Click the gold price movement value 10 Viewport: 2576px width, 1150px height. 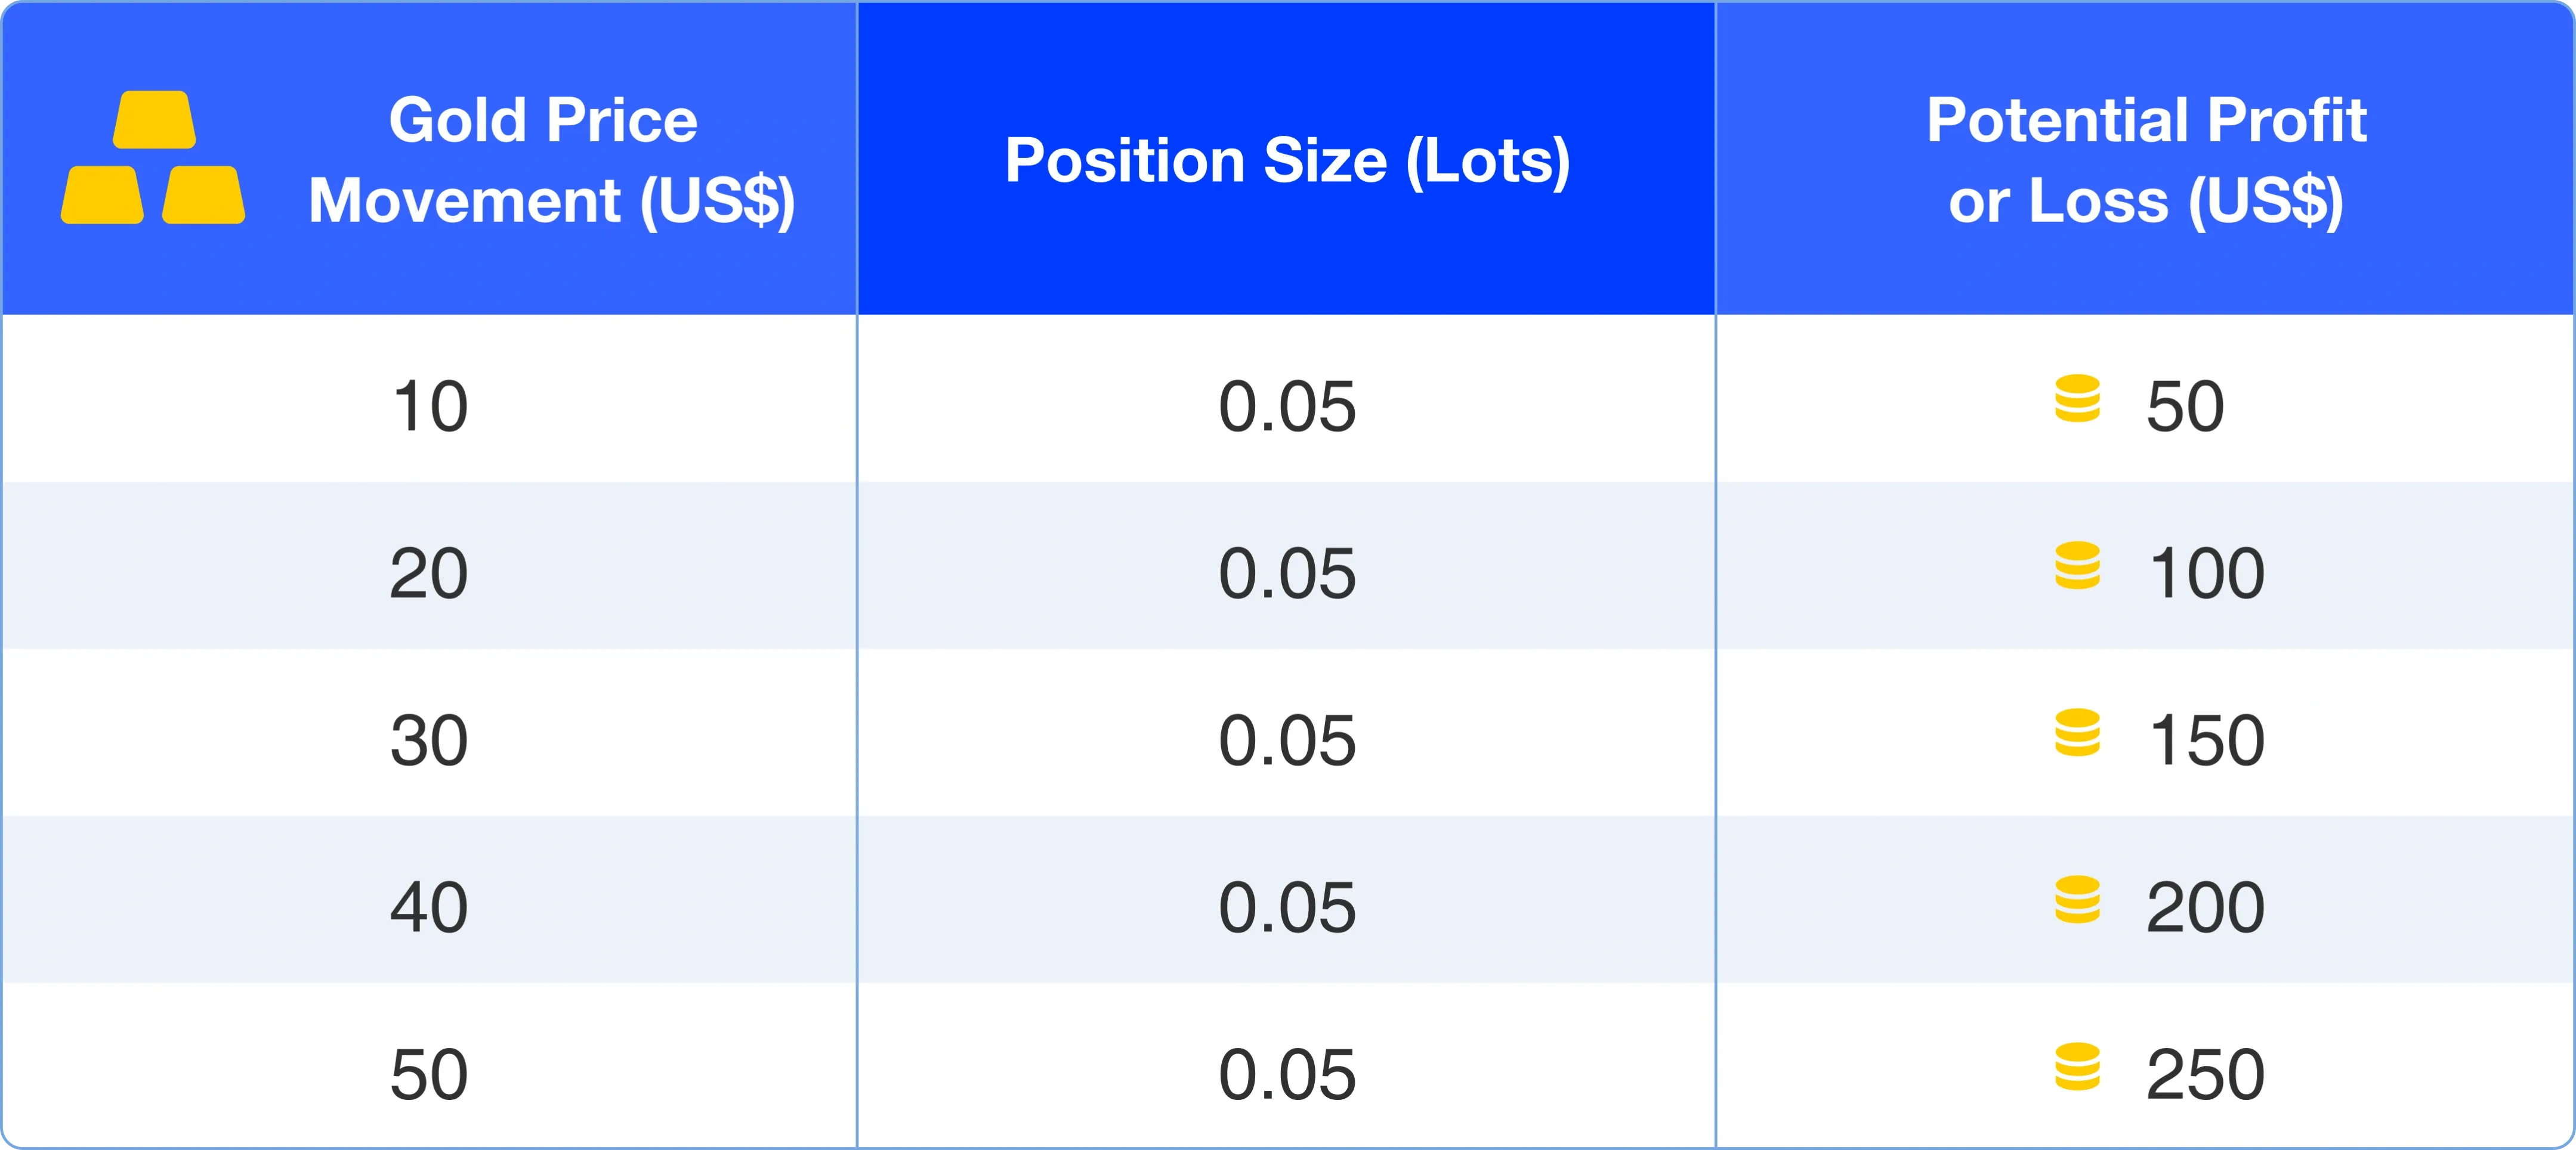430,407
